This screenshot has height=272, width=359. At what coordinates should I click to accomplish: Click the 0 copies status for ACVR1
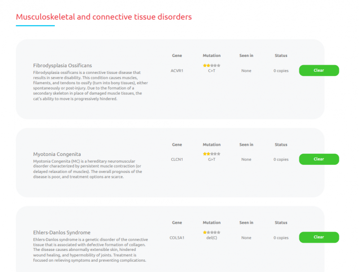click(x=281, y=71)
